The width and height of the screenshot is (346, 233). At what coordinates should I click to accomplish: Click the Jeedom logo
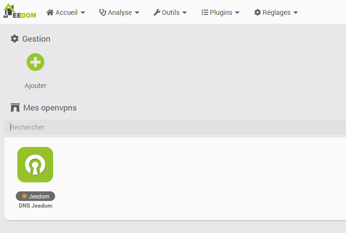click(x=20, y=11)
